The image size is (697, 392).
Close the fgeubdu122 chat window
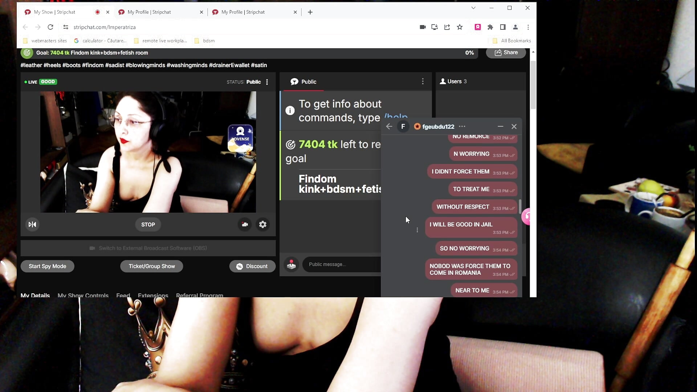coord(514,127)
